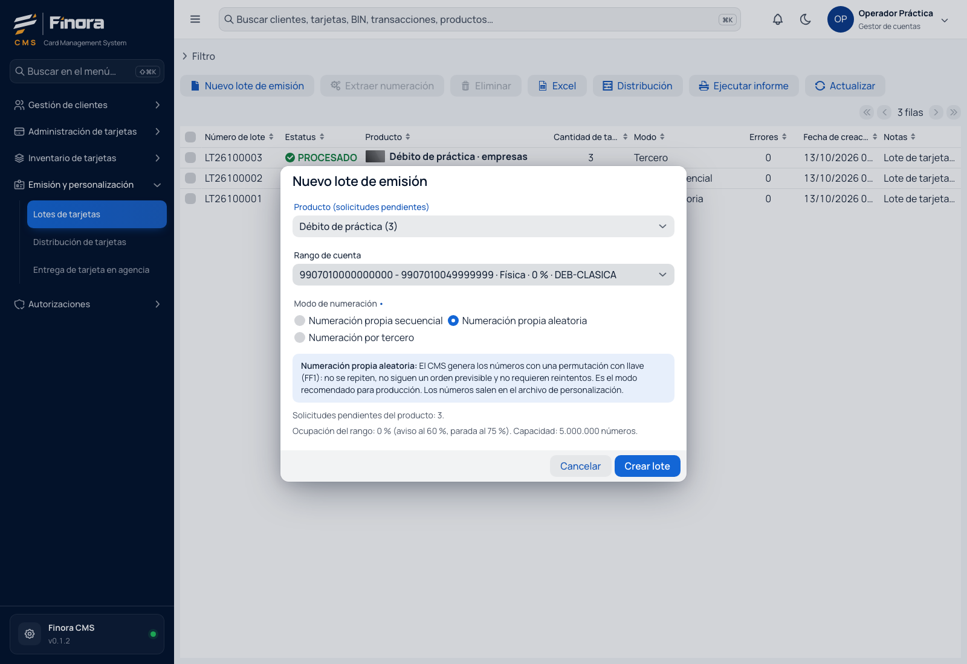The width and height of the screenshot is (967, 664).
Task: Open the Producto dropdown Débito de práctica
Action: point(483,226)
